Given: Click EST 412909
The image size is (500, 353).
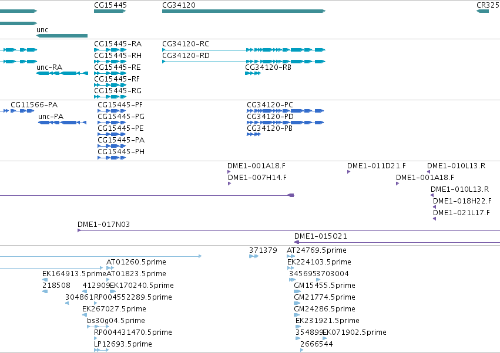Looking at the screenshot, I should 96,286.
